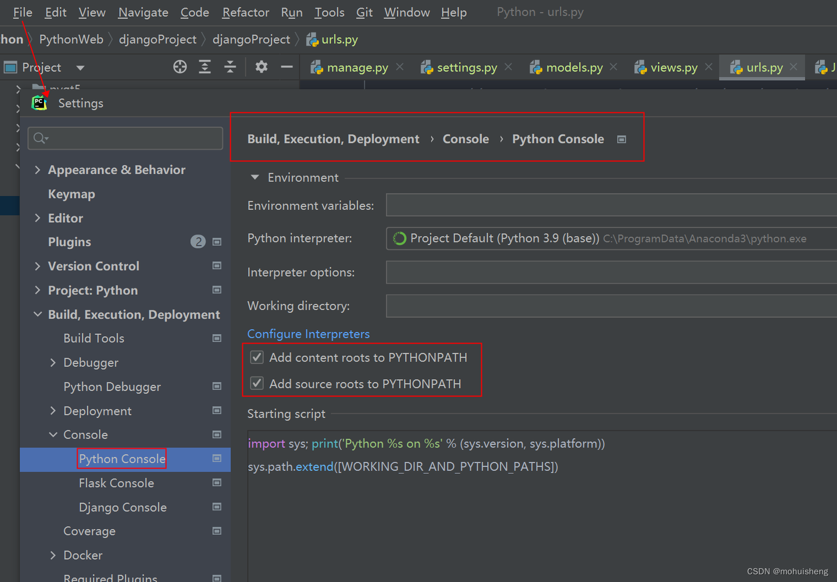The image size is (837, 582).
Task: Open Project panel gear options
Action: pos(262,67)
